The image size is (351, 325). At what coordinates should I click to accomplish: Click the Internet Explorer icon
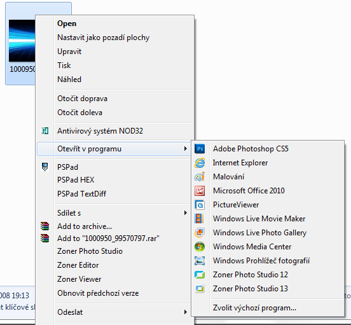click(x=200, y=163)
